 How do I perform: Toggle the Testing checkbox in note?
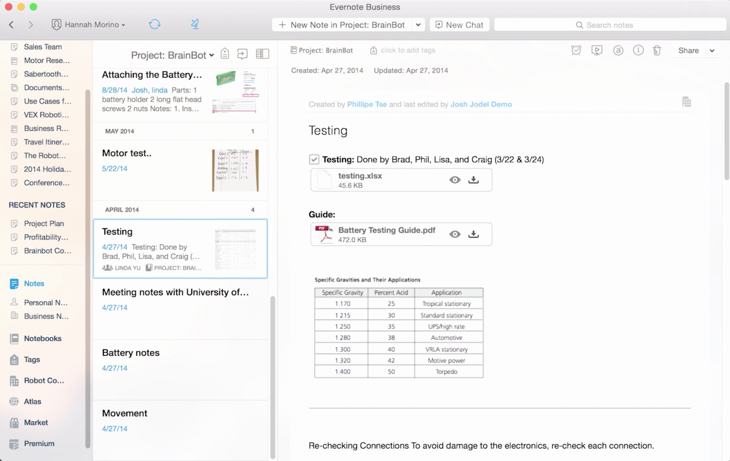point(314,159)
